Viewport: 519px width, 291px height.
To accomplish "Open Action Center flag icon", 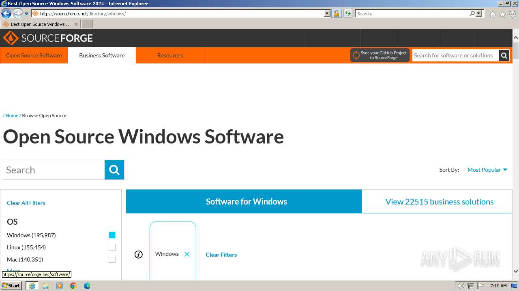I will click(x=480, y=286).
